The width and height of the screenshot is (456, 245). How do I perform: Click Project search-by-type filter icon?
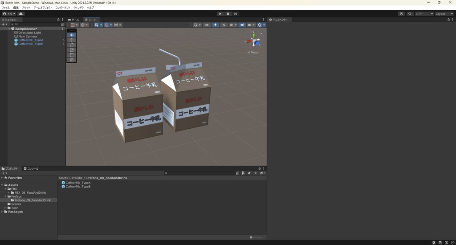coord(243,173)
